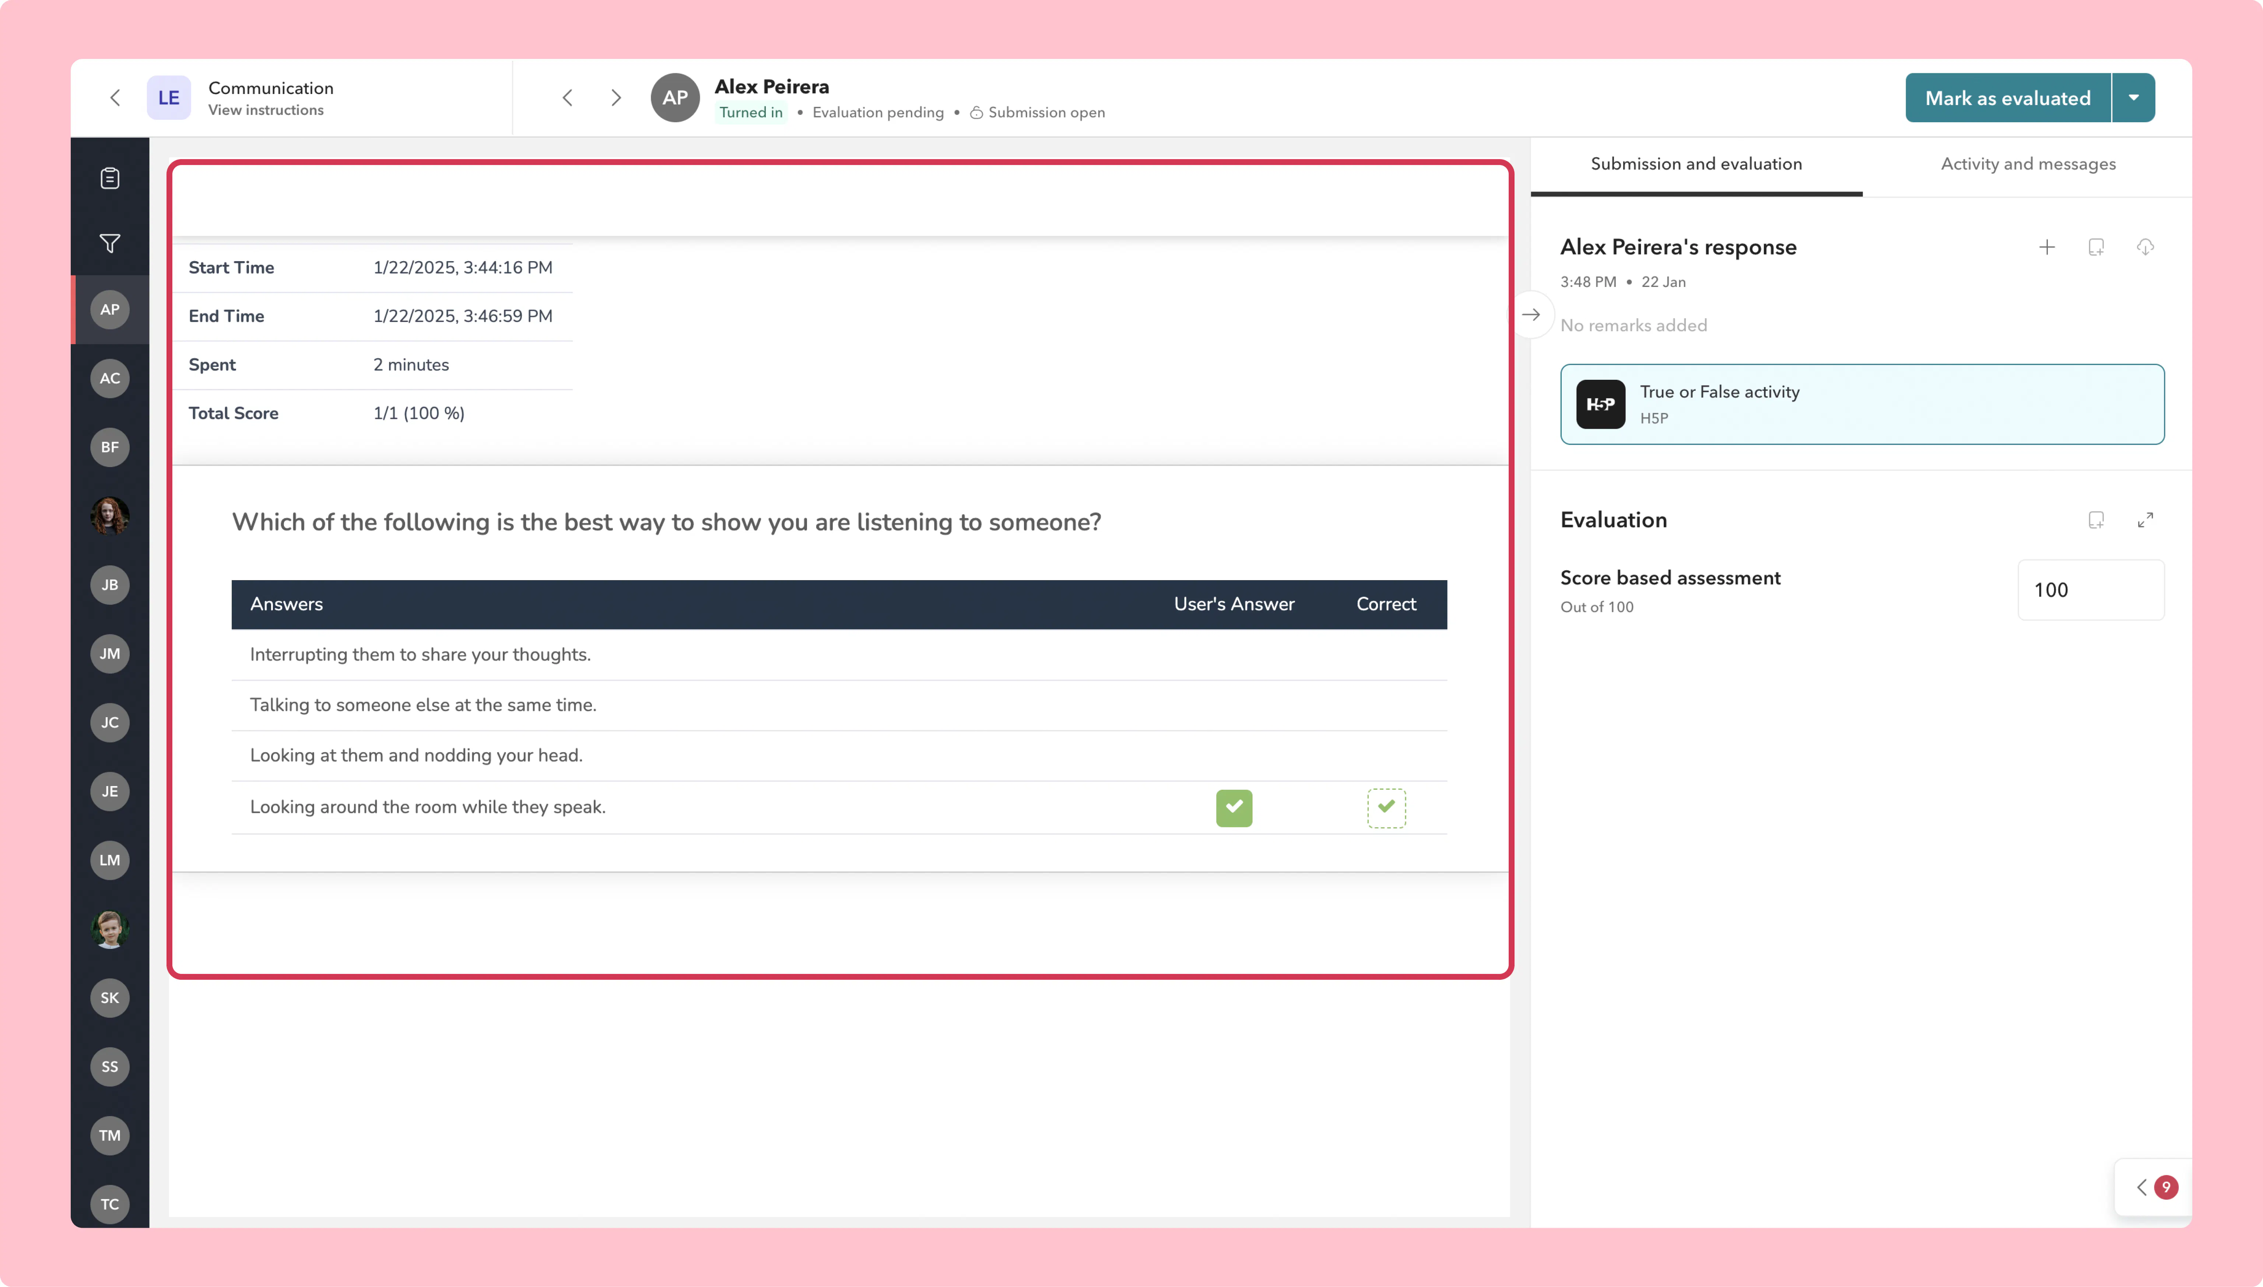2263x1287 pixels.
Task: Click Mark as evaluated
Action: click(x=2008, y=98)
